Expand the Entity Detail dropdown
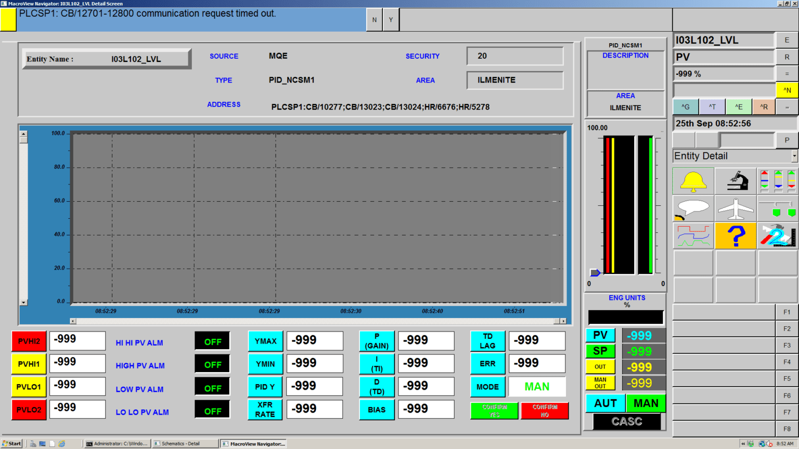 pos(794,156)
